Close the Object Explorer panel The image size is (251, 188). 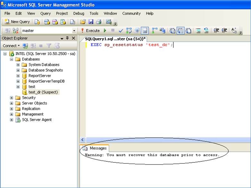pyautogui.click(x=74, y=38)
